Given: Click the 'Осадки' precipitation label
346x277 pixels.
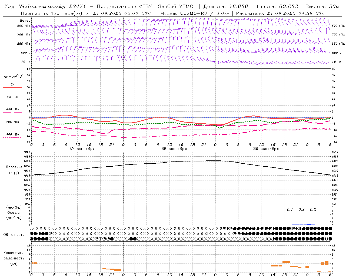Looking at the screenshot, I should tap(14, 213).
